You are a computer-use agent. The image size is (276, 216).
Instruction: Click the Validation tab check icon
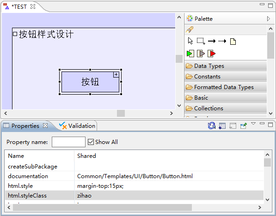63,126
